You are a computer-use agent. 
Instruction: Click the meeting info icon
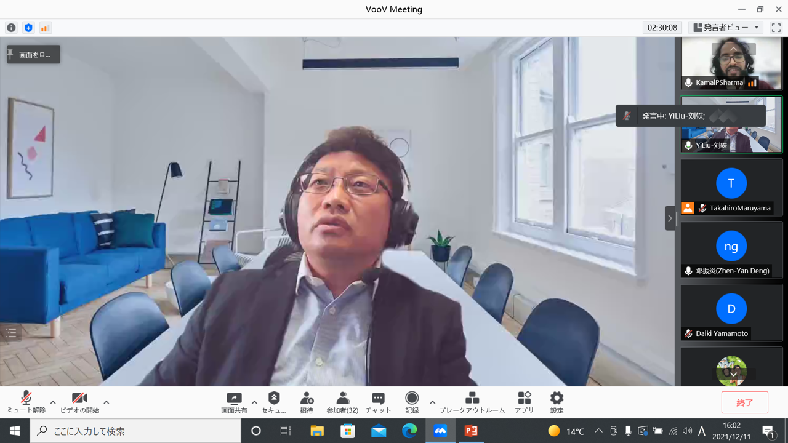tap(11, 28)
